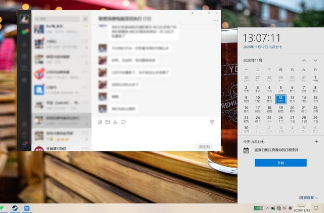Click the 发送(S) send button
The height and width of the screenshot is (213, 324).
(x=204, y=147)
